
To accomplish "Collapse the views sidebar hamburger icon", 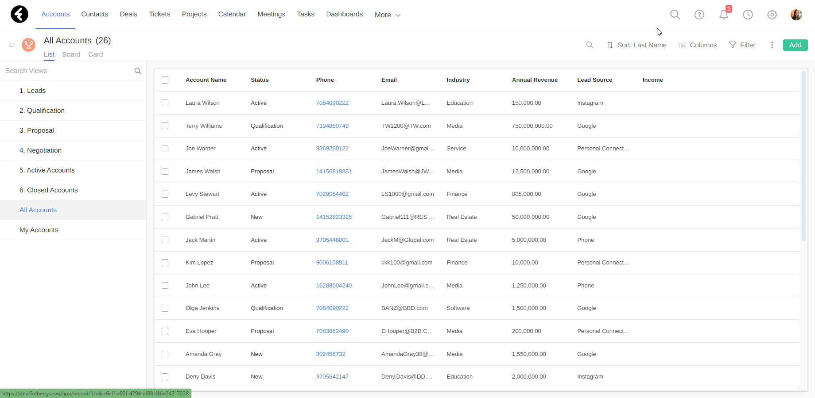I will tap(12, 45).
